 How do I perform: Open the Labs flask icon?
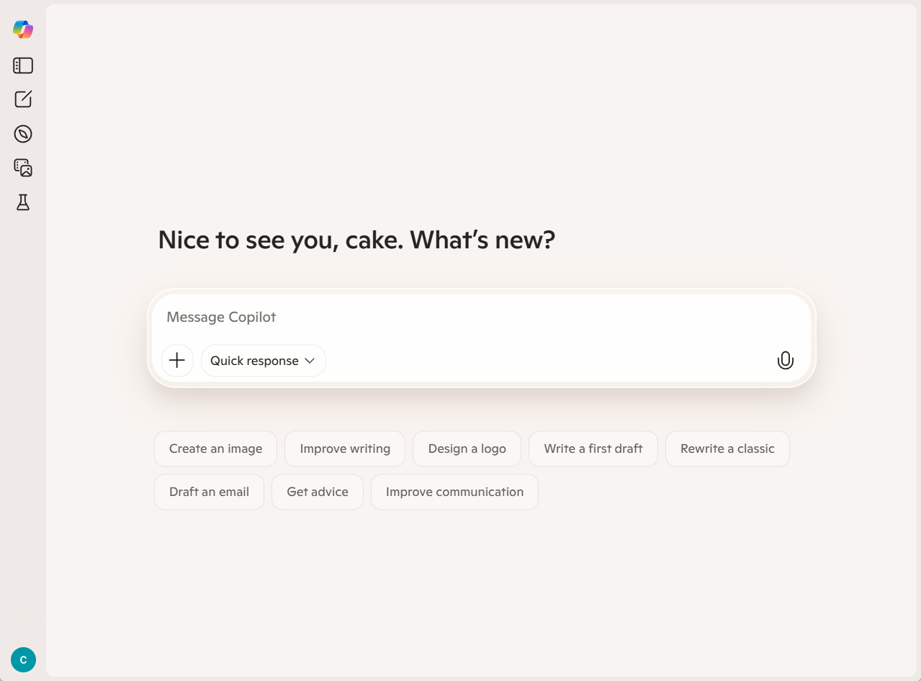(23, 202)
